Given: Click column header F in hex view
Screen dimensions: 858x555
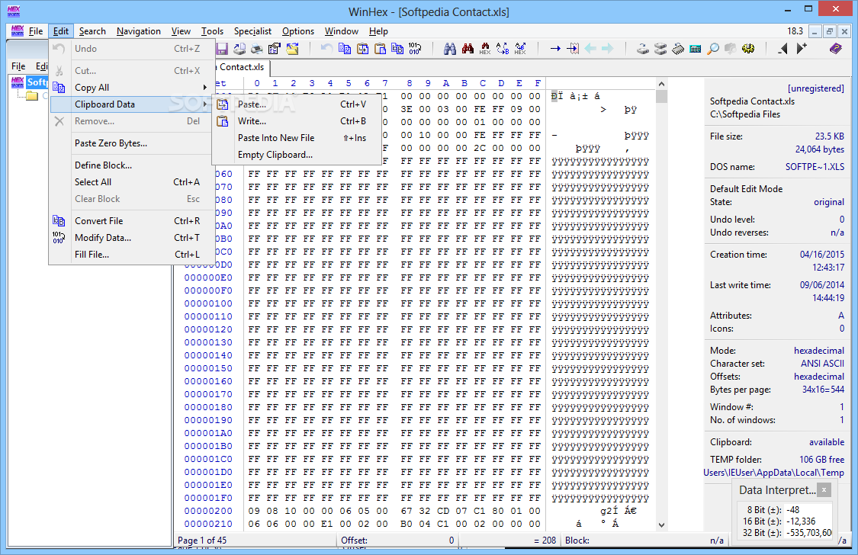Looking at the screenshot, I should (x=538, y=83).
